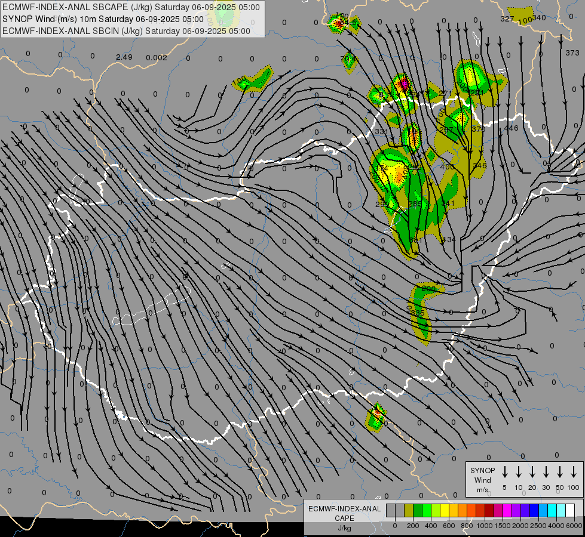Click the SBCIN title line
585x537 pixels.
click(x=126, y=31)
